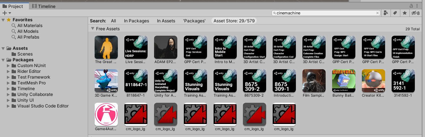Viewport: 425px width, 137px height.
Task: Expand the TextMesh Pro package arrow
Action: pos(8,83)
